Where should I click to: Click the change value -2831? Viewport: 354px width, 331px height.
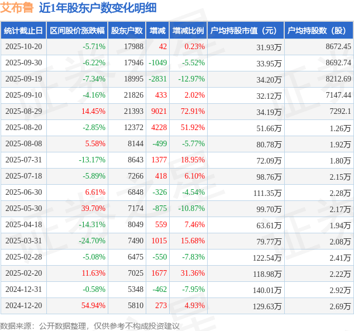(157, 79)
